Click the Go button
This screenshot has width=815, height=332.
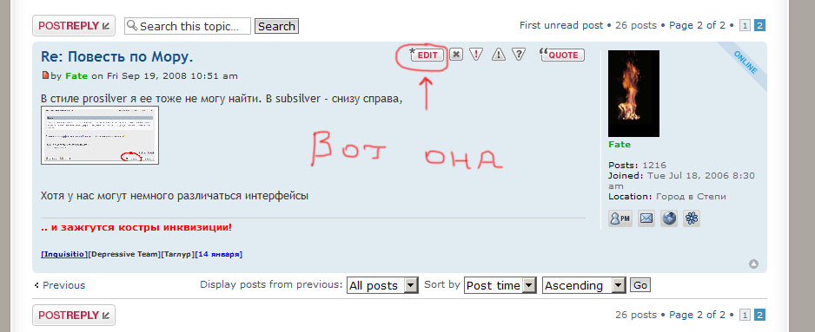640,285
